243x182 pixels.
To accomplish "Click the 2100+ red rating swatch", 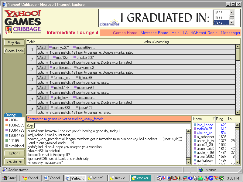I will click(x=7, y=120).
